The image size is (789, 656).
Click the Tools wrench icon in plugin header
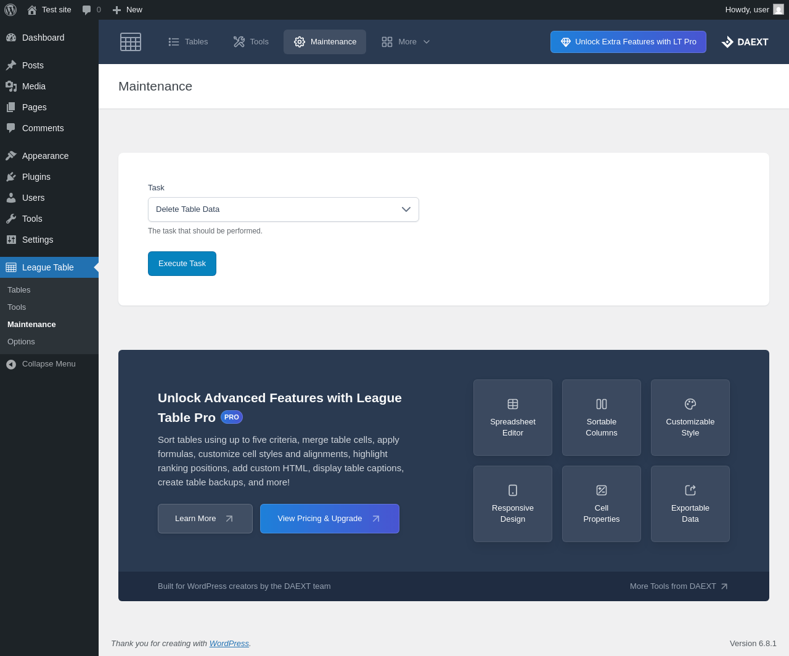click(x=239, y=42)
